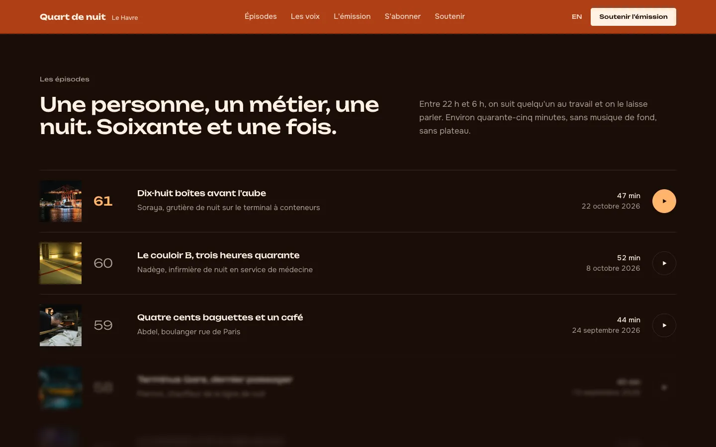
Task: Open the Soutenir nav link
Action: [449, 16]
